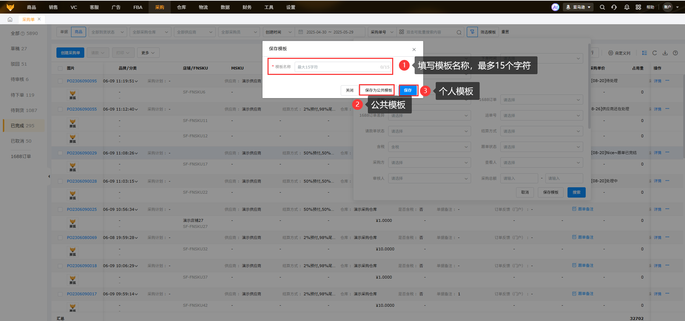The width and height of the screenshot is (685, 321).
Task: Check the box for PO2306080069
Action: coord(60,238)
